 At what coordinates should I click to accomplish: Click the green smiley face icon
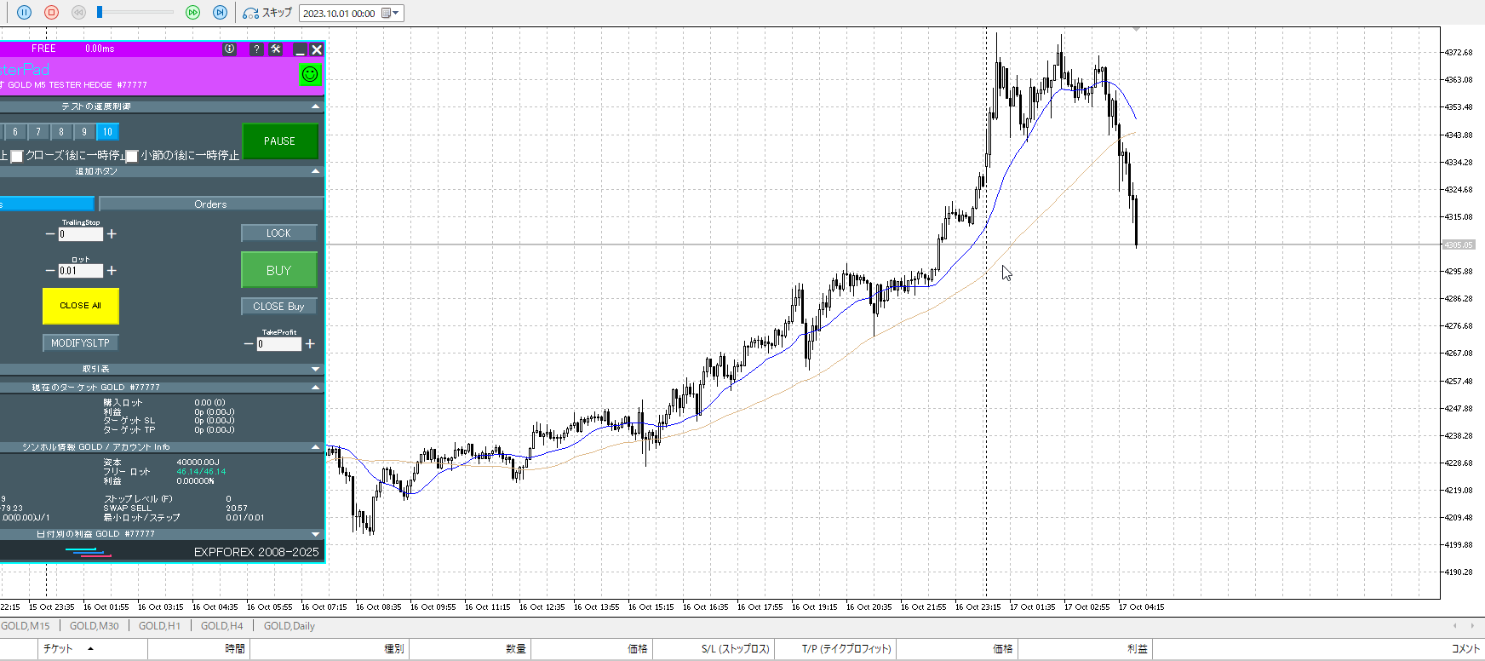click(x=310, y=74)
